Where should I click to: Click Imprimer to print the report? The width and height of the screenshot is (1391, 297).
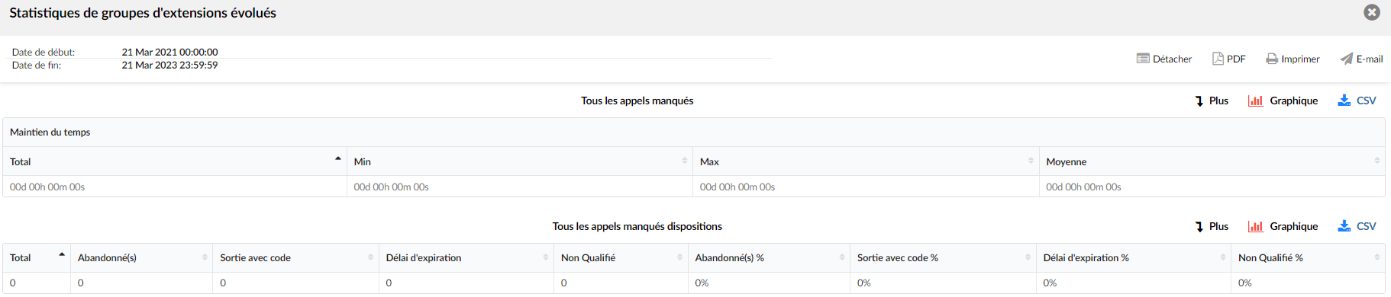(1293, 59)
